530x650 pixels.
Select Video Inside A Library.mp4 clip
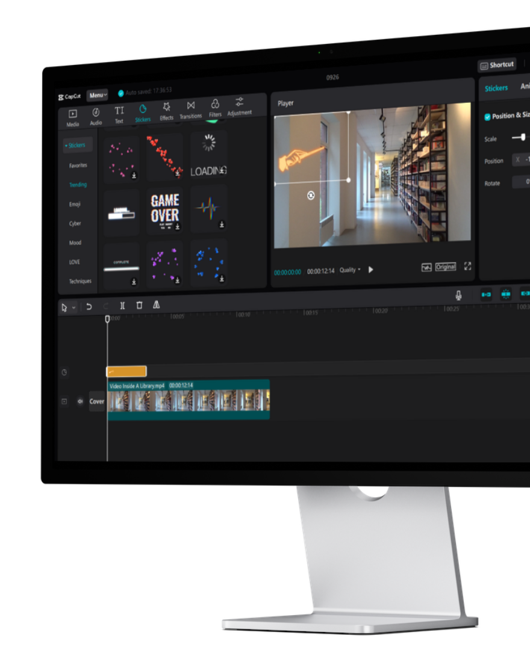(x=189, y=400)
